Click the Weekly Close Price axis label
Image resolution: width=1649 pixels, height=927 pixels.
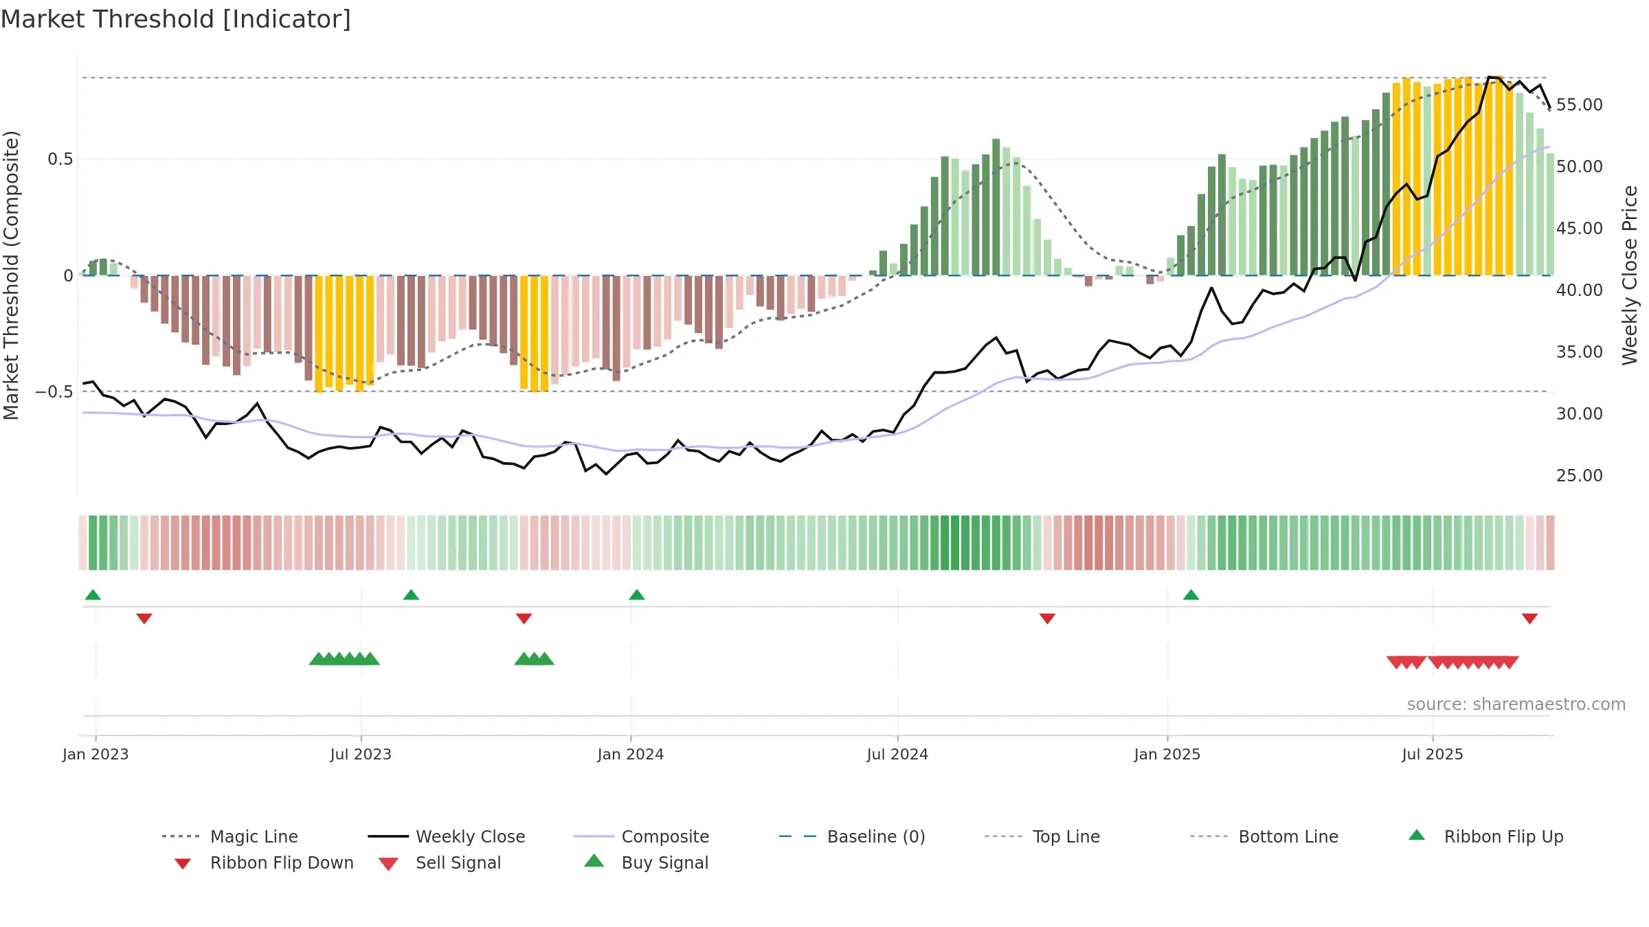click(x=1630, y=275)
